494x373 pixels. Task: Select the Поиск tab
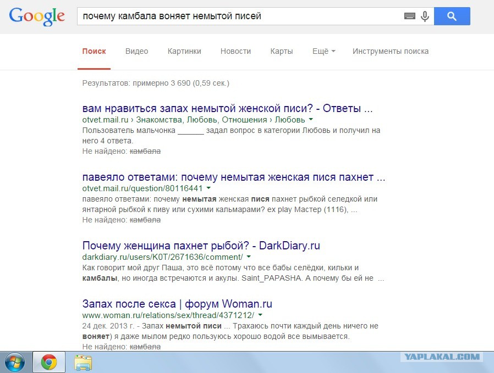94,51
